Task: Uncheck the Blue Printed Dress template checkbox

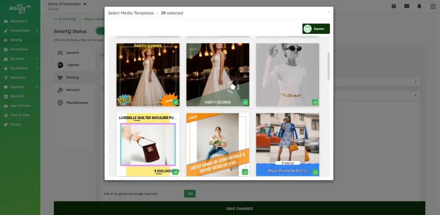Action: coord(315,172)
